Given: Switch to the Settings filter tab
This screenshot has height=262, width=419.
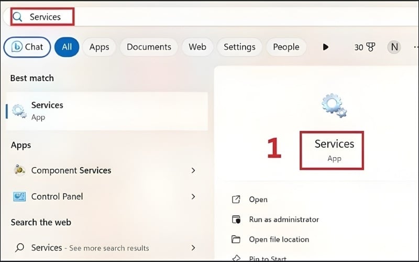Looking at the screenshot, I should point(239,47).
